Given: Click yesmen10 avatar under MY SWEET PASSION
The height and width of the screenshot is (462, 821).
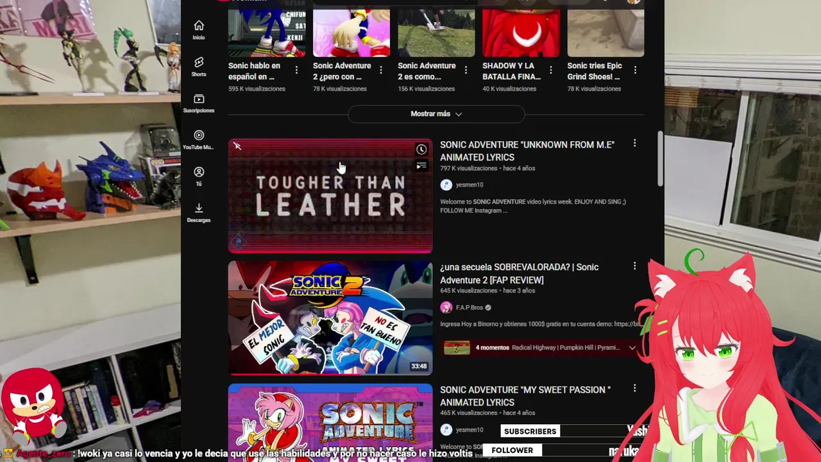Looking at the screenshot, I should 446,430.
